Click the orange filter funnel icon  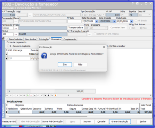(55, 95)
